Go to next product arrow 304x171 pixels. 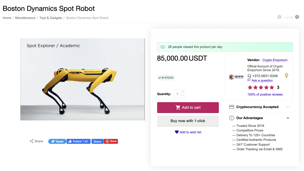click(x=297, y=17)
